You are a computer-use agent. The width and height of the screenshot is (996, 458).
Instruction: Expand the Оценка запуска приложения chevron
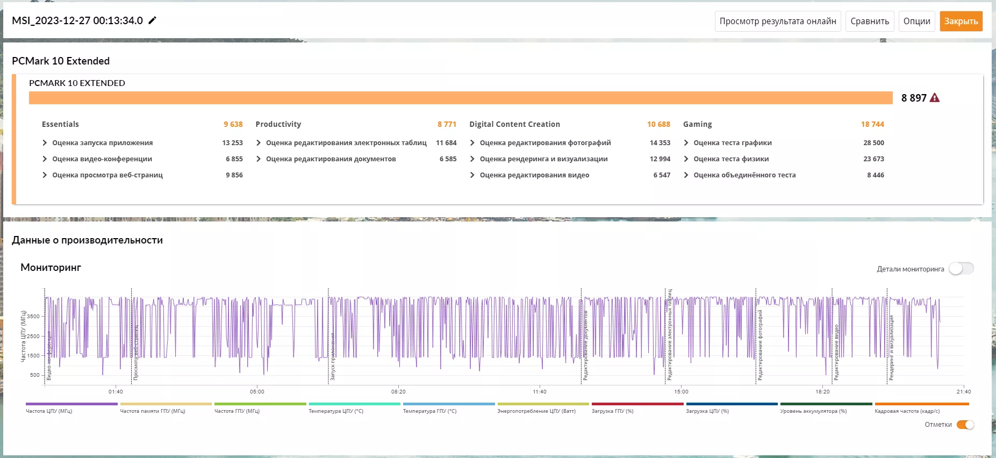pyautogui.click(x=45, y=143)
